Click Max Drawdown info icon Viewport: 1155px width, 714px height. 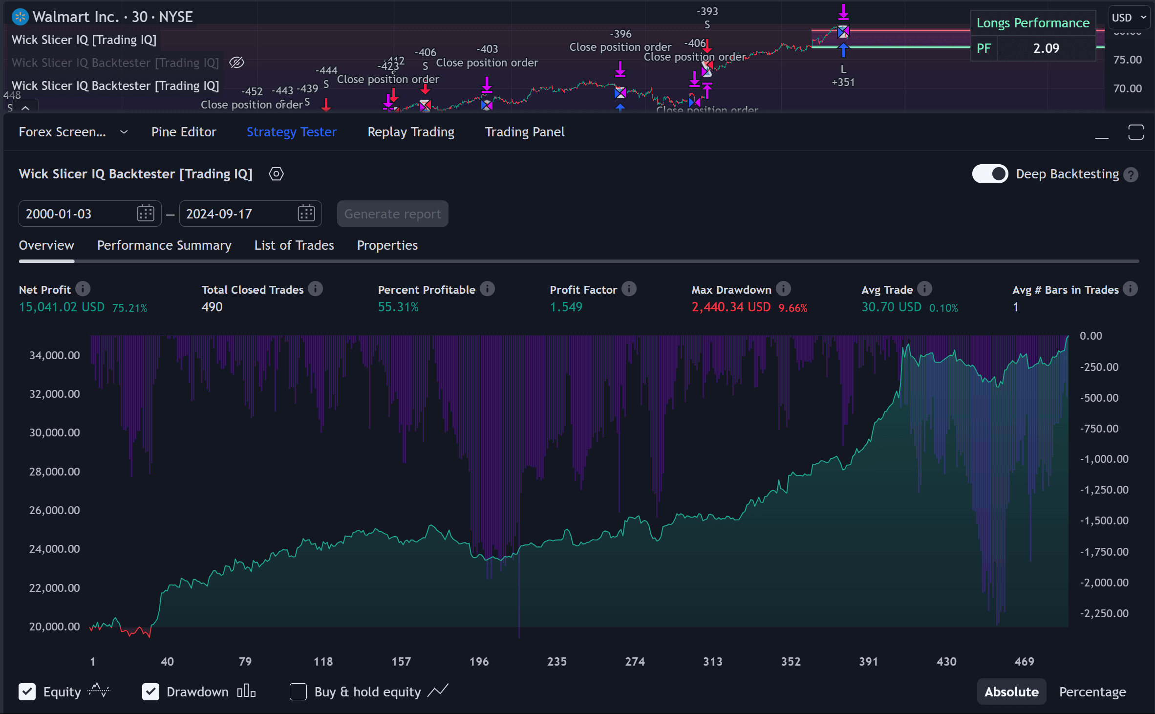pyautogui.click(x=783, y=289)
